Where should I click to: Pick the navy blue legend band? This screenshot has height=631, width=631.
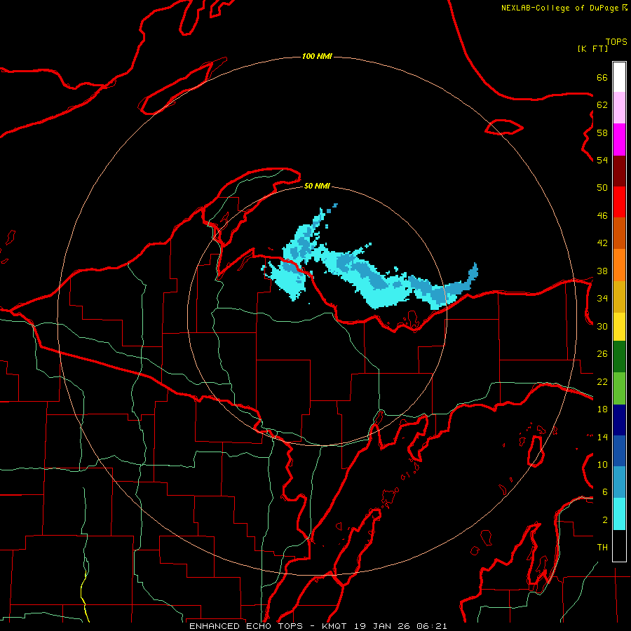[x=619, y=420]
